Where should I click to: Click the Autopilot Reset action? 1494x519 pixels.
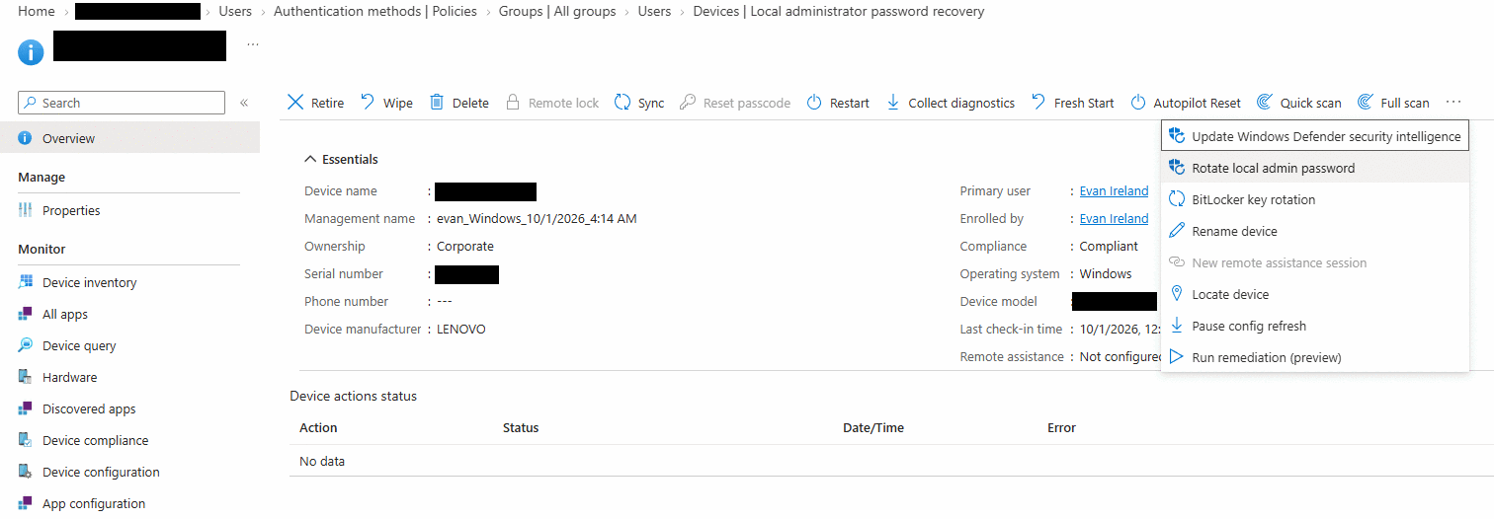point(1186,103)
